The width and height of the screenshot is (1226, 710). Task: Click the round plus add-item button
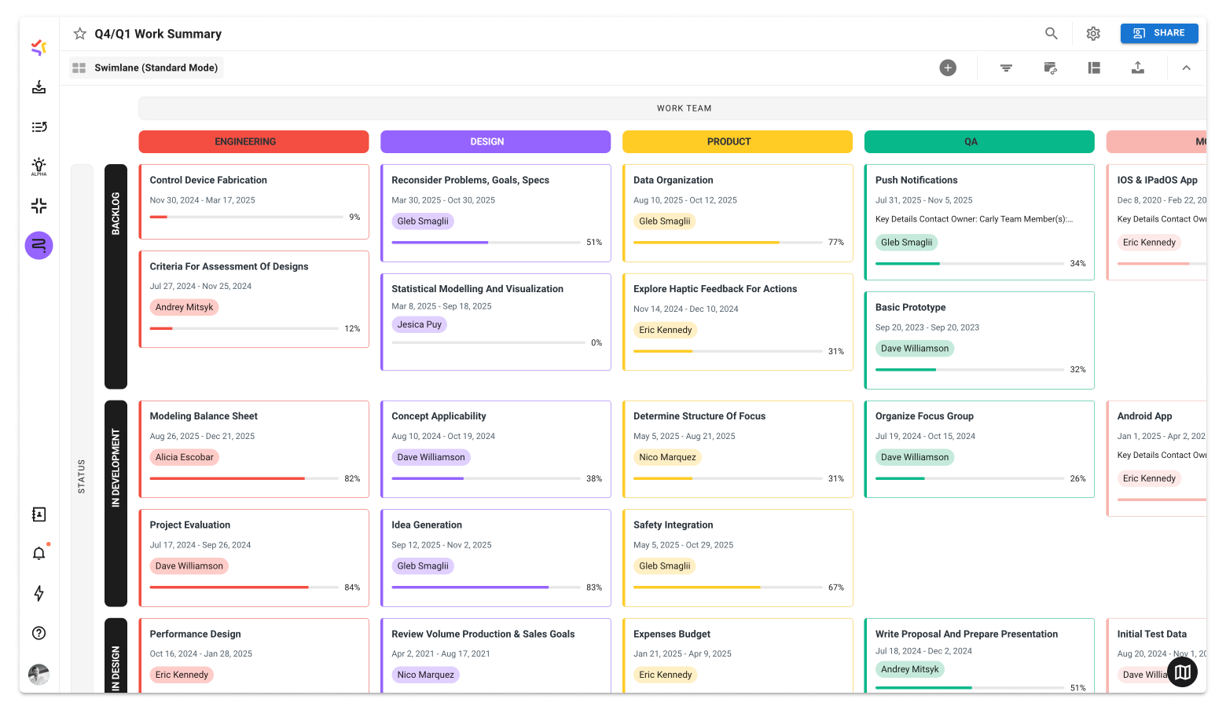[x=948, y=68]
